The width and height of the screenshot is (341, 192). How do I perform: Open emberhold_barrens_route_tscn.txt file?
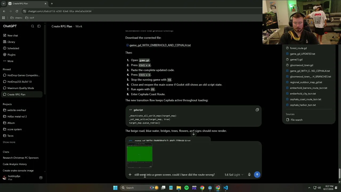(308, 88)
